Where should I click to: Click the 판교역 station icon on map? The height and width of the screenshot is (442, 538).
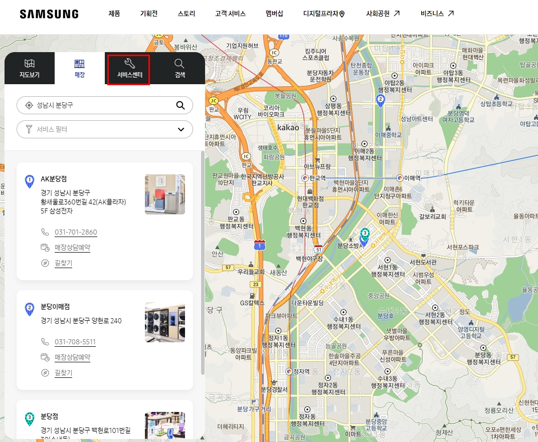pyautogui.click(x=305, y=177)
